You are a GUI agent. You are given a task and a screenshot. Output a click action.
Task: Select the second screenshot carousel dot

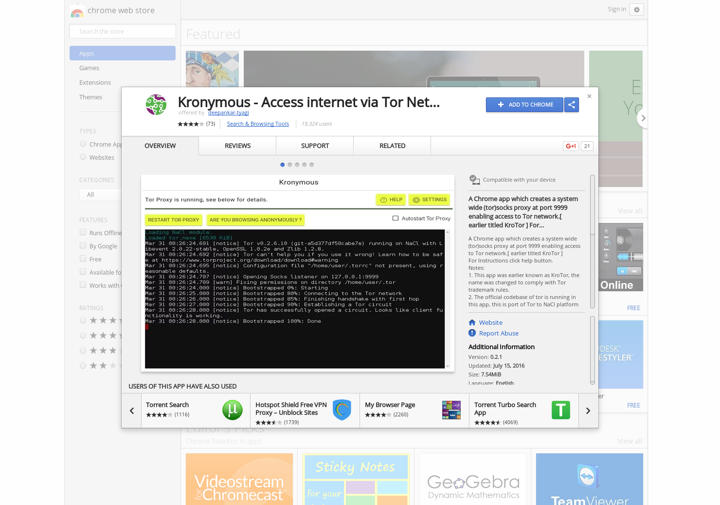[289, 165]
